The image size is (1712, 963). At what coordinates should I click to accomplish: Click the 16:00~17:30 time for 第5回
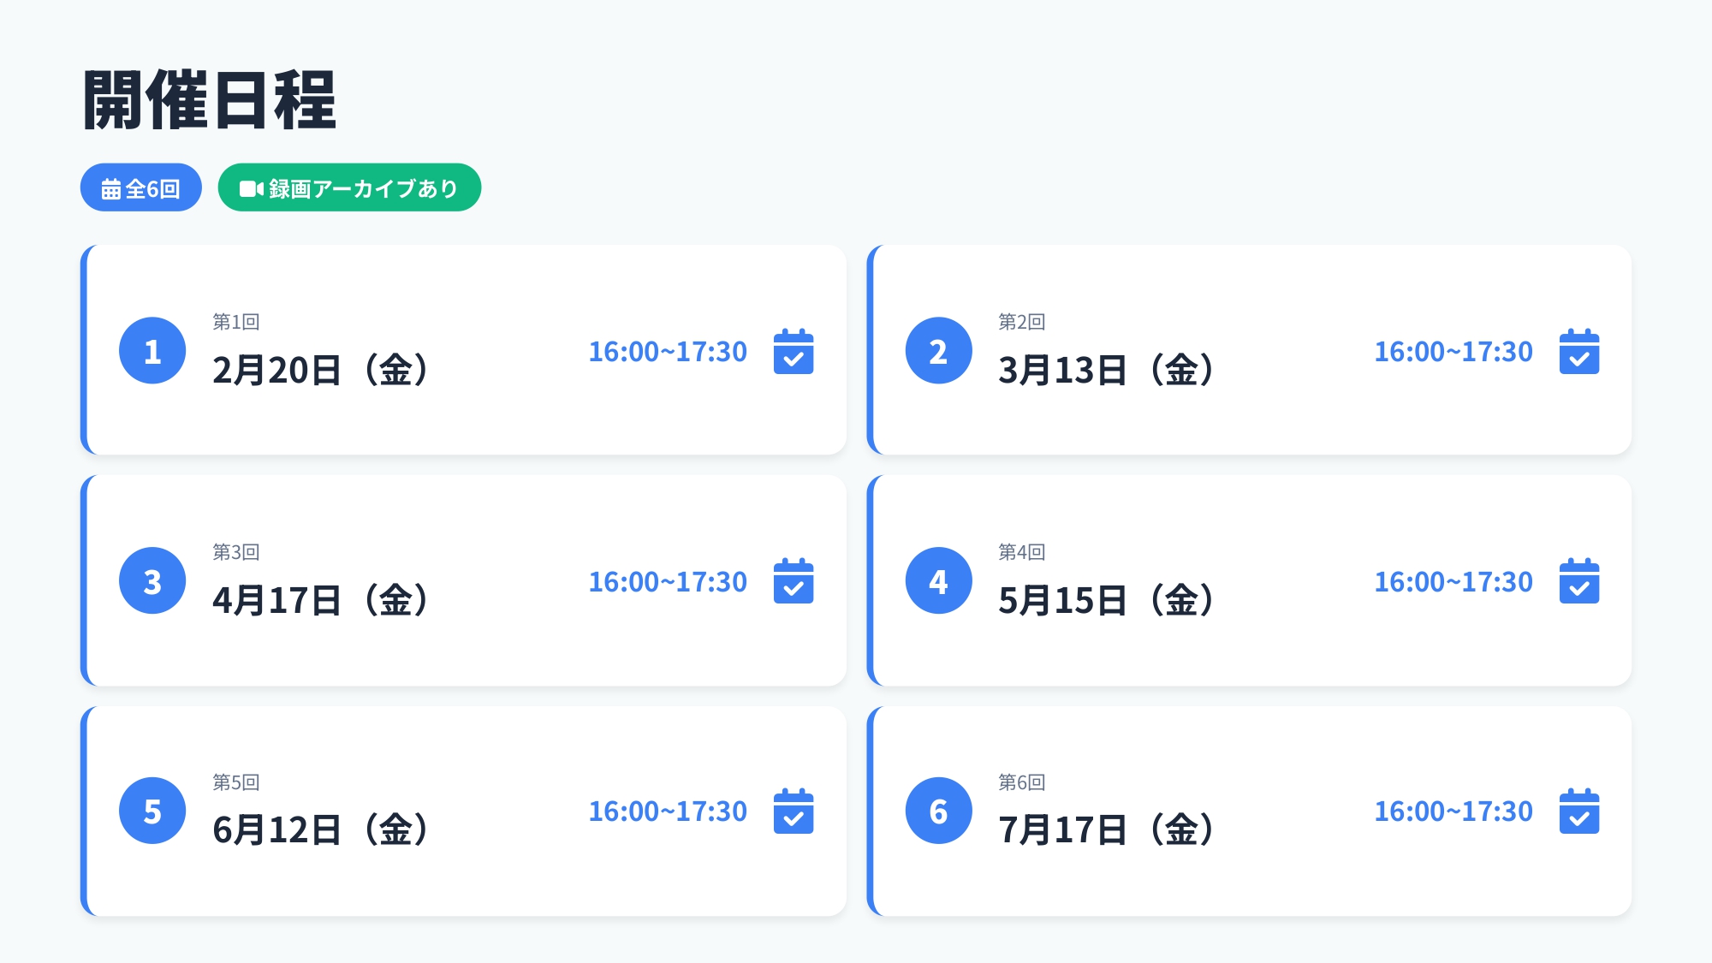(x=668, y=811)
